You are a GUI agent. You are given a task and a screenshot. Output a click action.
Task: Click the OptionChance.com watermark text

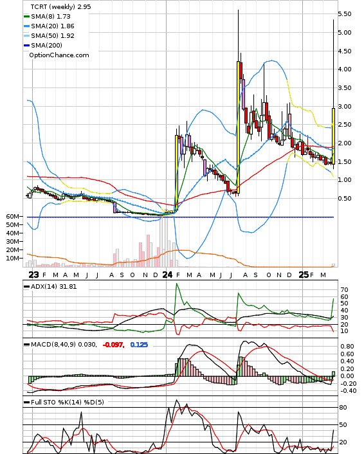click(59, 55)
